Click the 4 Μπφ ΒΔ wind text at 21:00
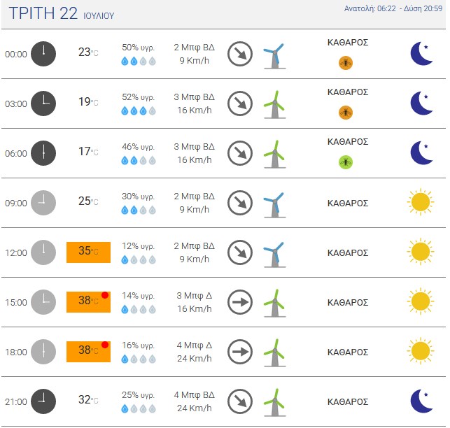Image resolution: width=450 pixels, height=428 pixels. 195,394
